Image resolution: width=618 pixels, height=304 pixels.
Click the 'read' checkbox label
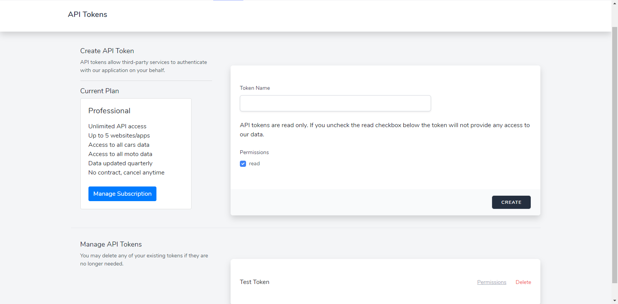coord(255,164)
